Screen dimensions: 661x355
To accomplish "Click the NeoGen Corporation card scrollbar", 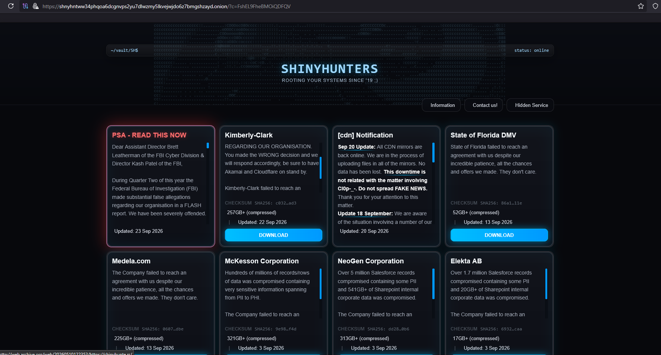I will pyautogui.click(x=433, y=284).
